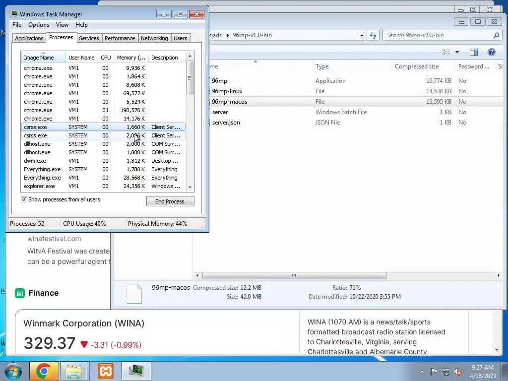Viewport: 508px width, 381px height.
Task: Click the Explorer help icon
Action: (491, 52)
